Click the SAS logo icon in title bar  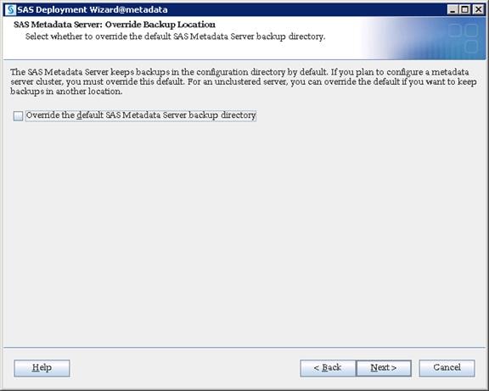coord(10,9)
